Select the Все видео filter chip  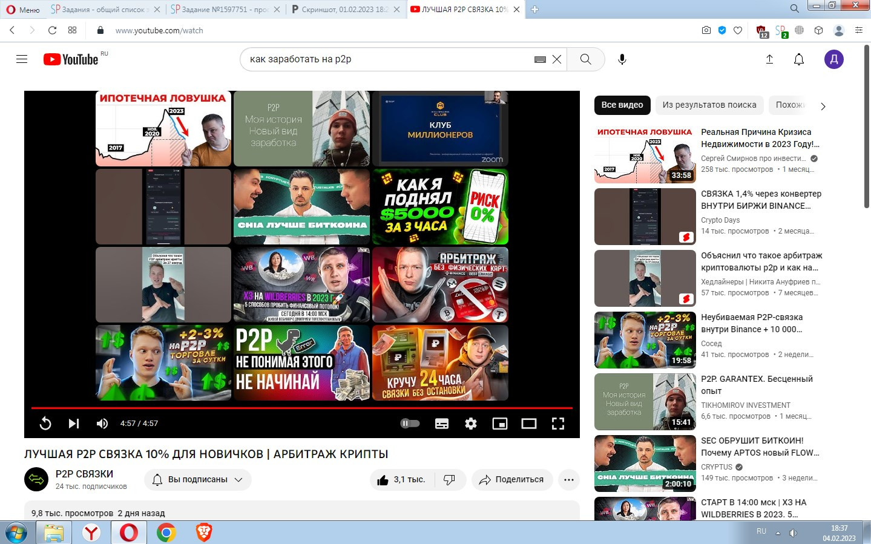pos(622,105)
